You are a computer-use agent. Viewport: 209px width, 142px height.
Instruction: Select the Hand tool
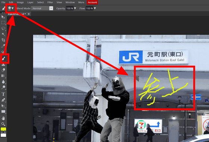pos(3,118)
